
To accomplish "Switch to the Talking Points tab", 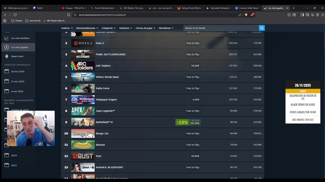I will pyautogui.click(x=190, y=8).
